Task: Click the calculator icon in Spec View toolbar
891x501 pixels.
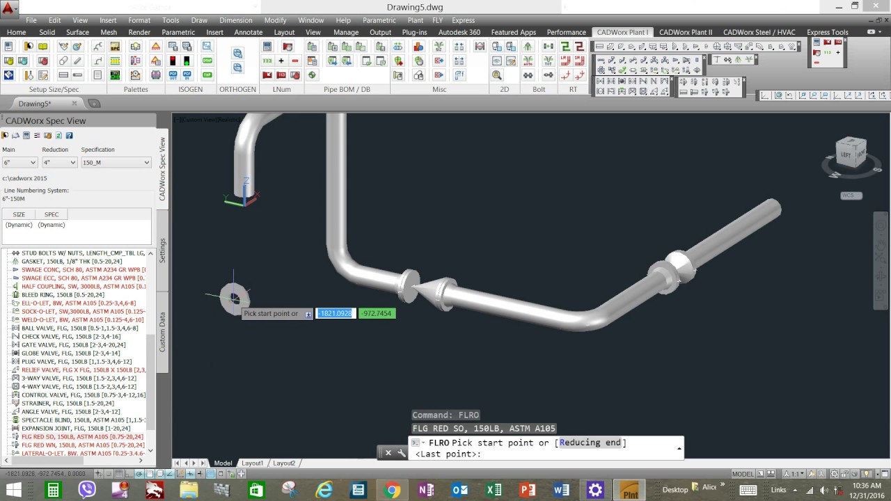Action: click(x=26, y=136)
